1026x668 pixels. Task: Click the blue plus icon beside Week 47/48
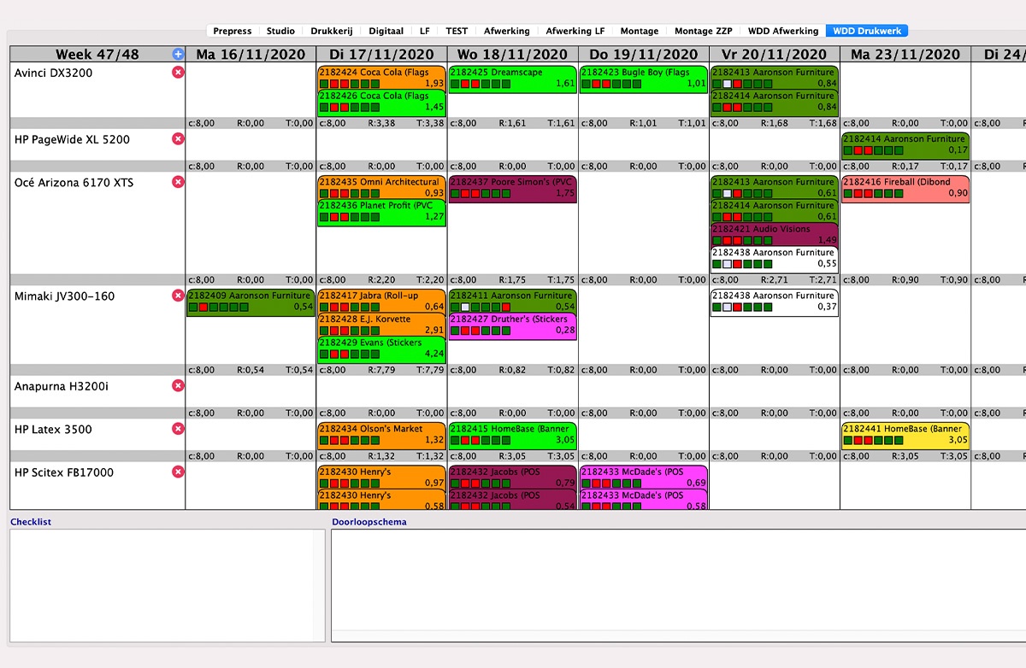[178, 54]
